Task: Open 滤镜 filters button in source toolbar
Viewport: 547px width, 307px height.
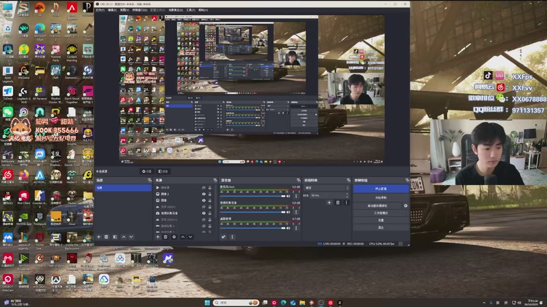Action: [163, 171]
